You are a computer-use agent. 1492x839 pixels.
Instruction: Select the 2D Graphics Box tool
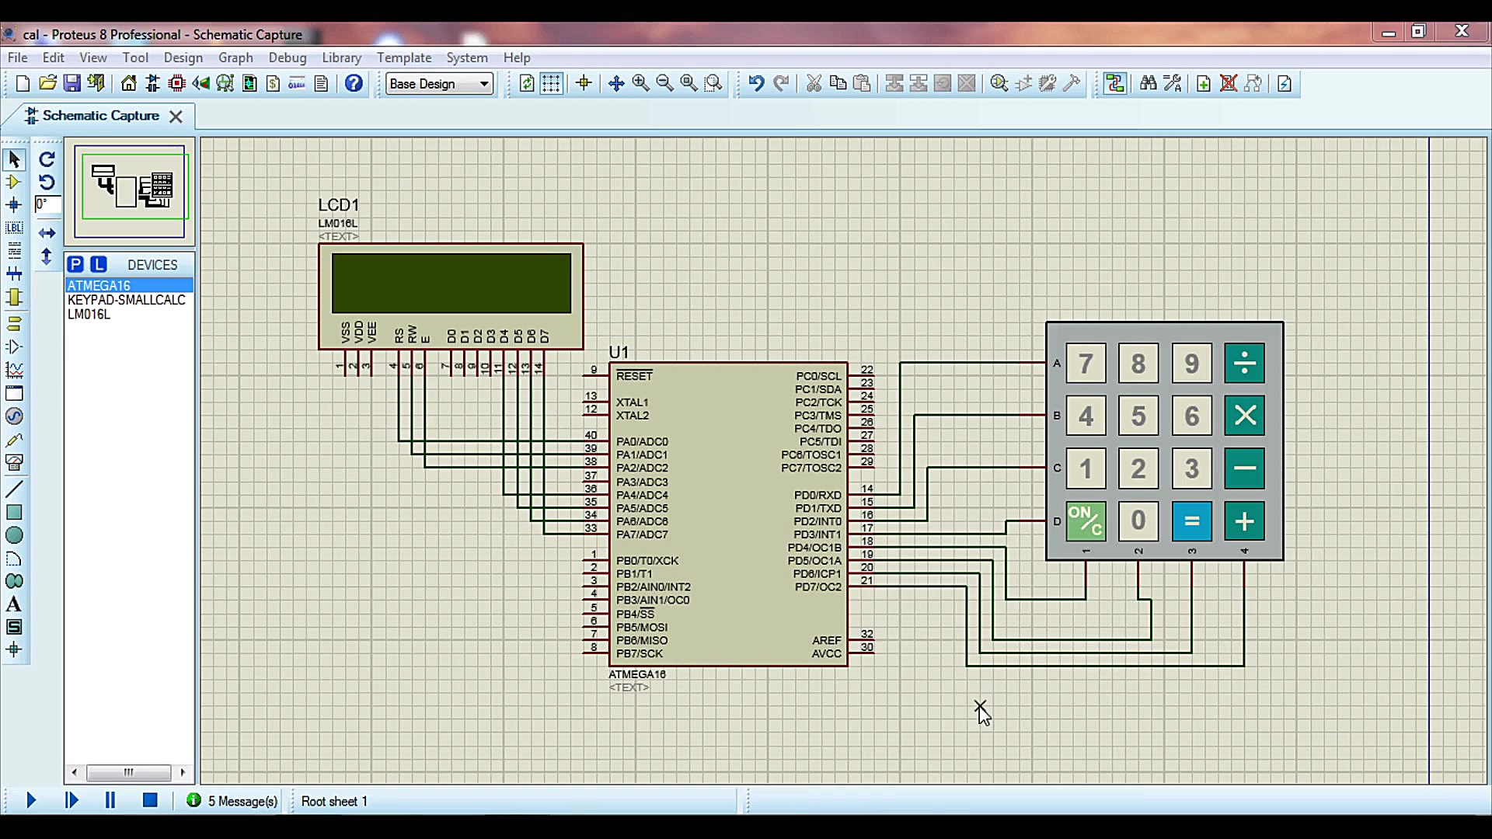tap(14, 513)
